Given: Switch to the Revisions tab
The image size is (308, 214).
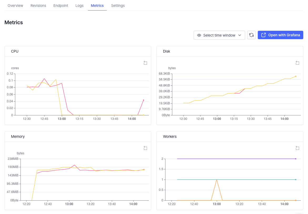Looking at the screenshot, I should pyautogui.click(x=38, y=6).
